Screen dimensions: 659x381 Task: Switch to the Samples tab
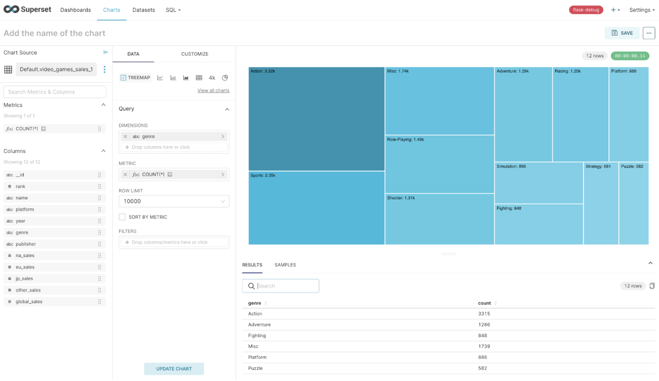point(285,265)
